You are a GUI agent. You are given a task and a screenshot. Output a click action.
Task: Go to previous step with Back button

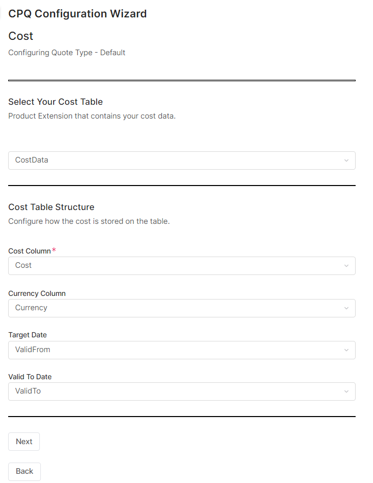[x=24, y=471]
